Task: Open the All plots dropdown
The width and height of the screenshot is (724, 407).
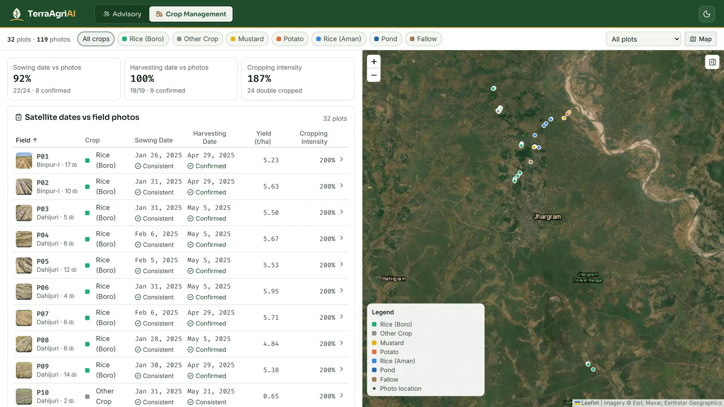Action: [643, 39]
